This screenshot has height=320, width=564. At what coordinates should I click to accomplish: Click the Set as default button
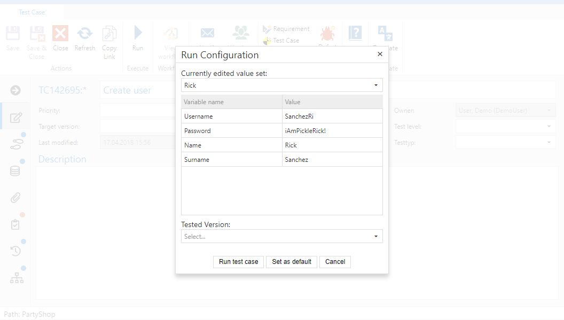(x=292, y=262)
